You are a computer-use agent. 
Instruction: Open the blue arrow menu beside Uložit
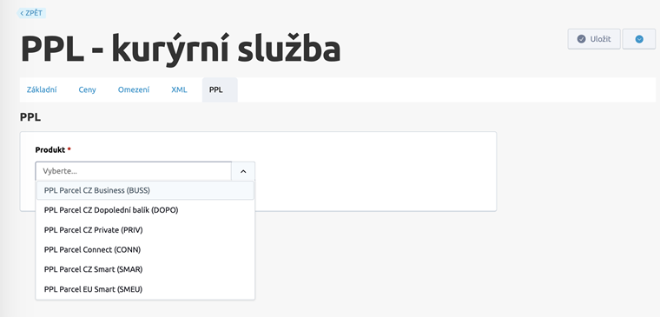point(639,39)
